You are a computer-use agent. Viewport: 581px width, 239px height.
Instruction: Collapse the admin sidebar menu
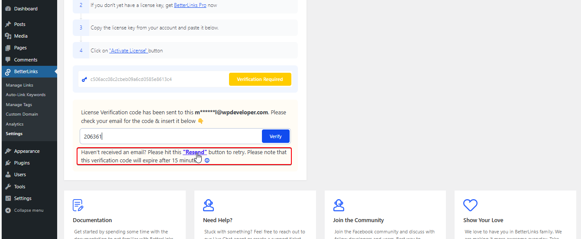[29, 210]
